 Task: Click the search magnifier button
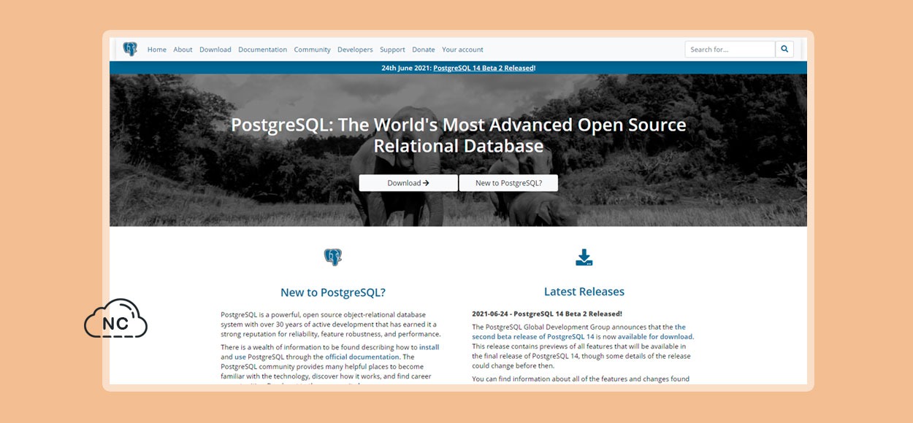(784, 50)
